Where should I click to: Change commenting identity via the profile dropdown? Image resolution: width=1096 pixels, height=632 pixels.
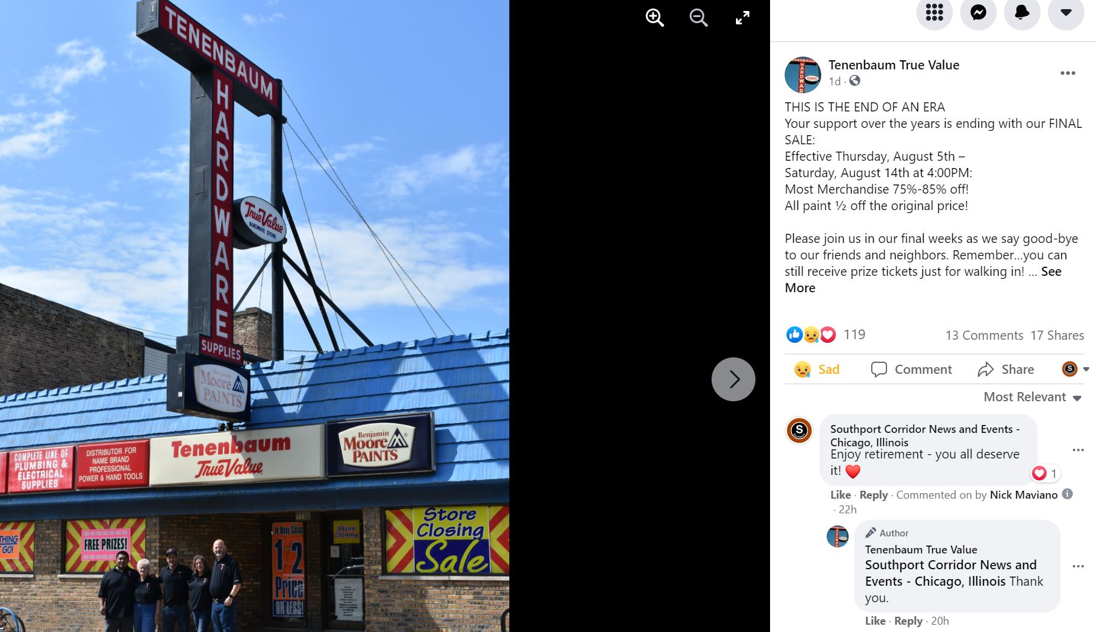pos(1075,369)
